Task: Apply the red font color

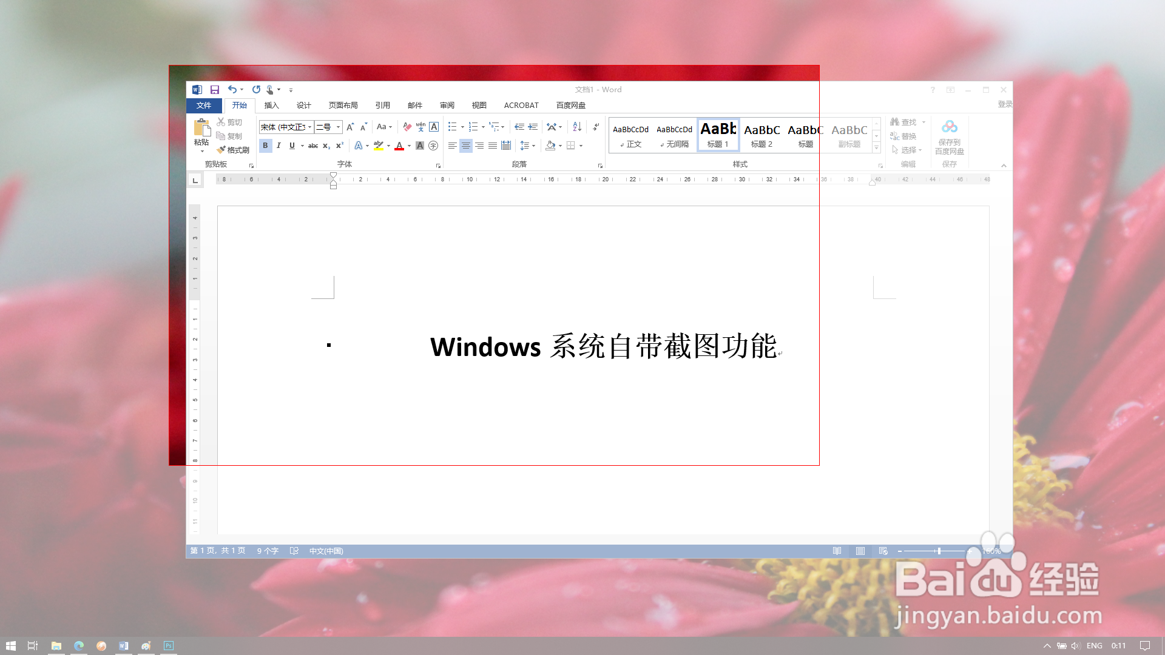Action: point(399,146)
